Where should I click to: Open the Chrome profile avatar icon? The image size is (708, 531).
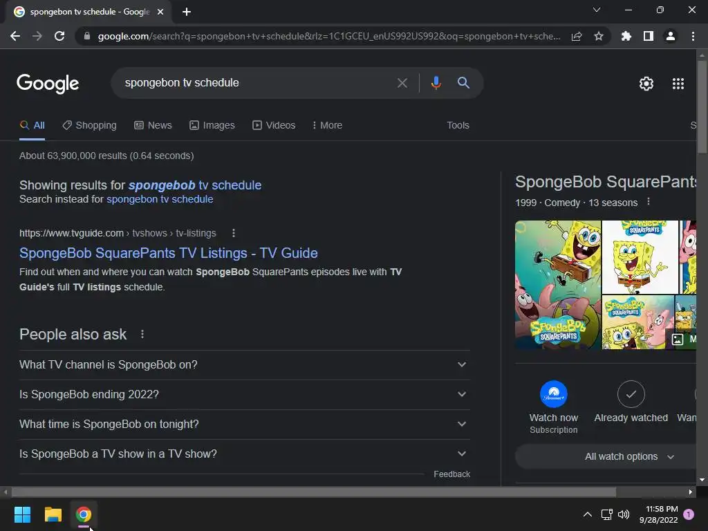(671, 36)
